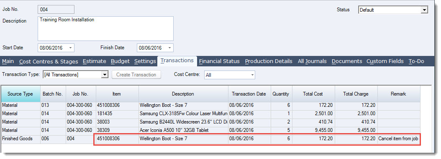This screenshot has width=441, height=159.
Task: Click the 'Cancel item from job' remark
Action: click(x=398, y=139)
